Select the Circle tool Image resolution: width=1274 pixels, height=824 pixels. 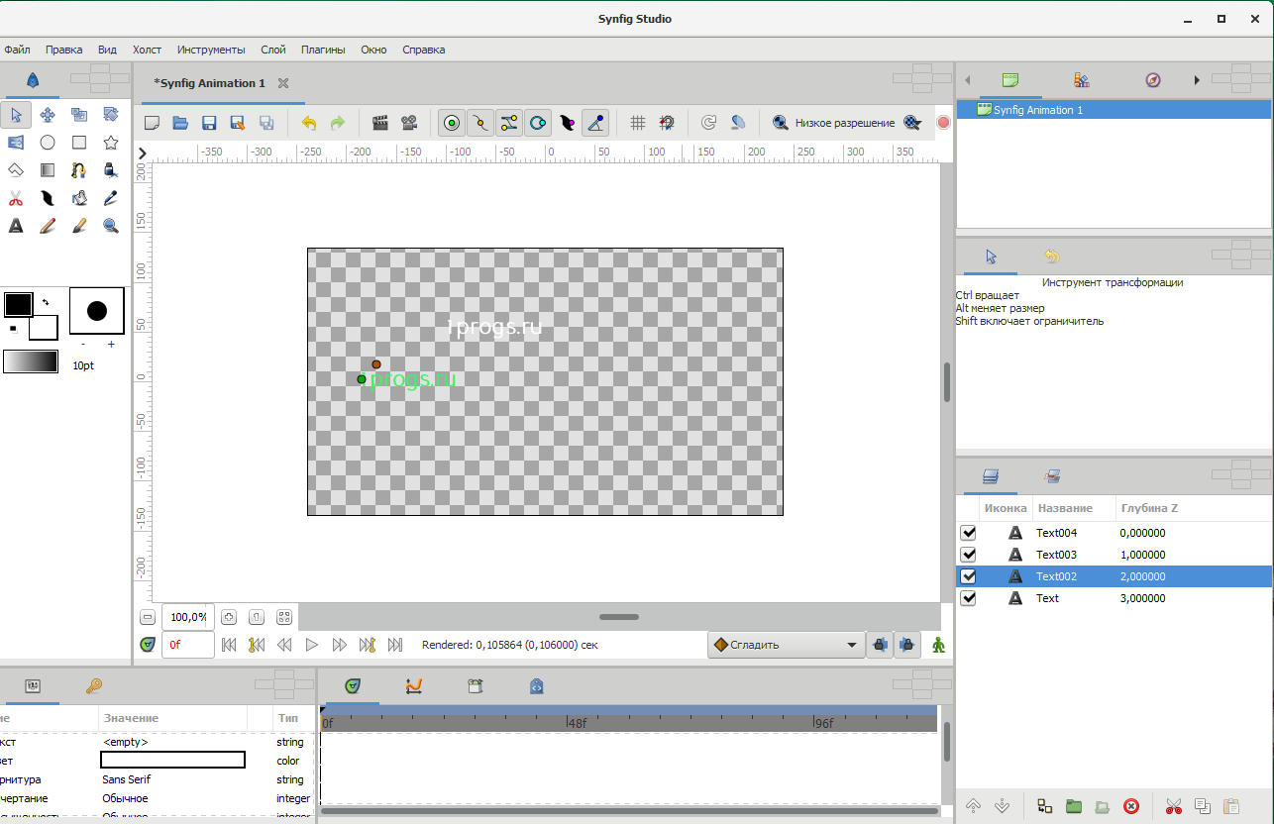pos(48,143)
